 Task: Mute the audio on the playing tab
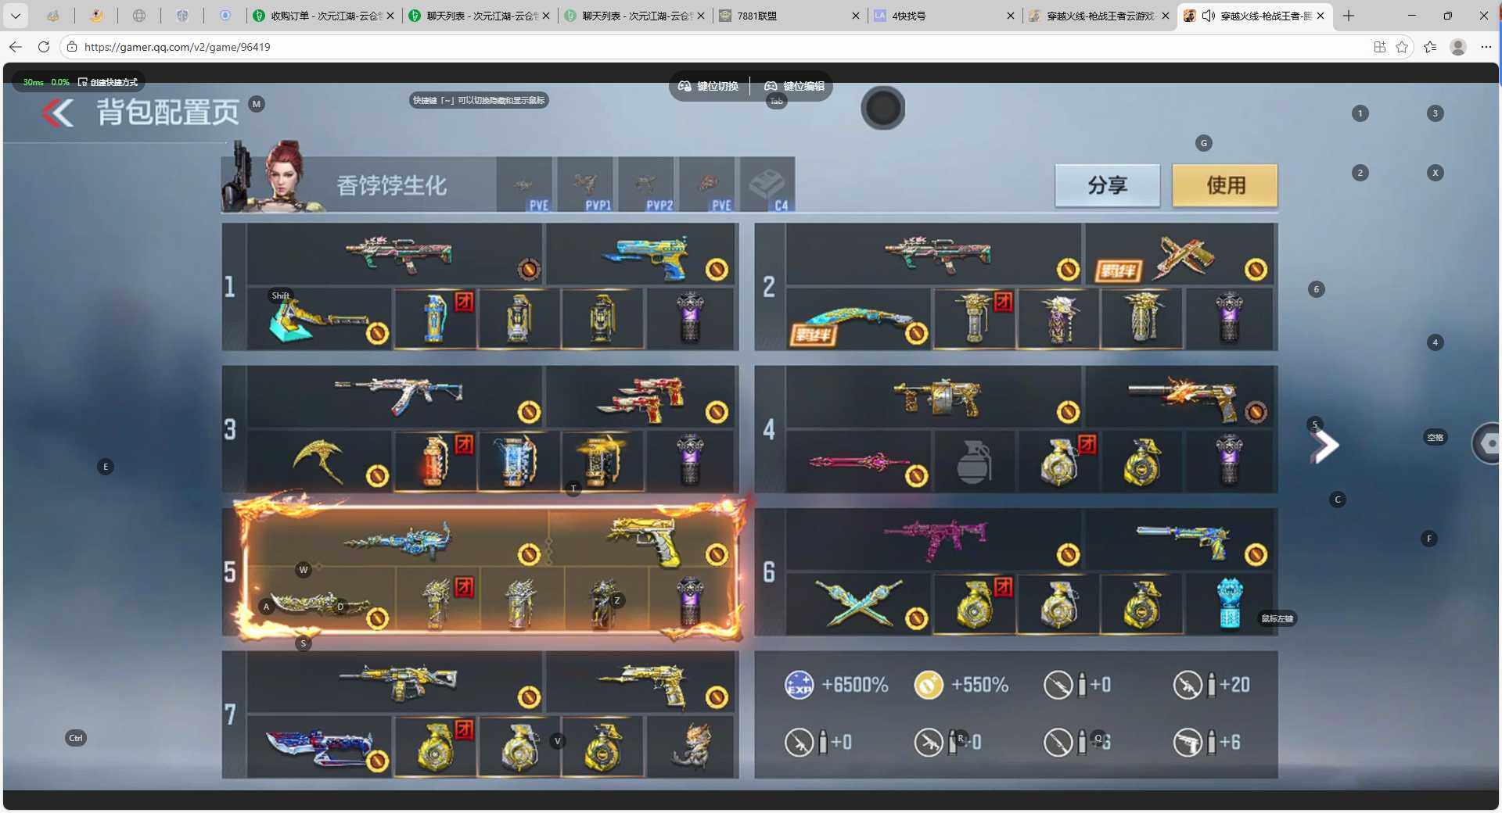[1208, 16]
